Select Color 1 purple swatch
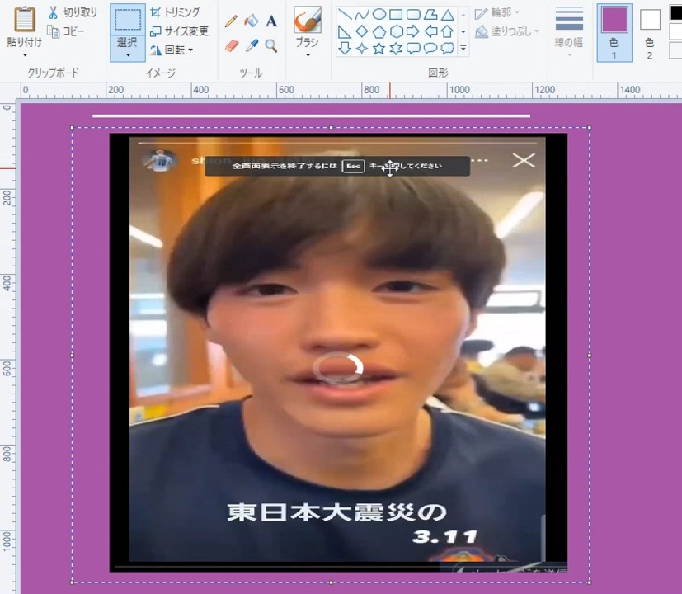This screenshot has height=594, width=682. click(614, 20)
